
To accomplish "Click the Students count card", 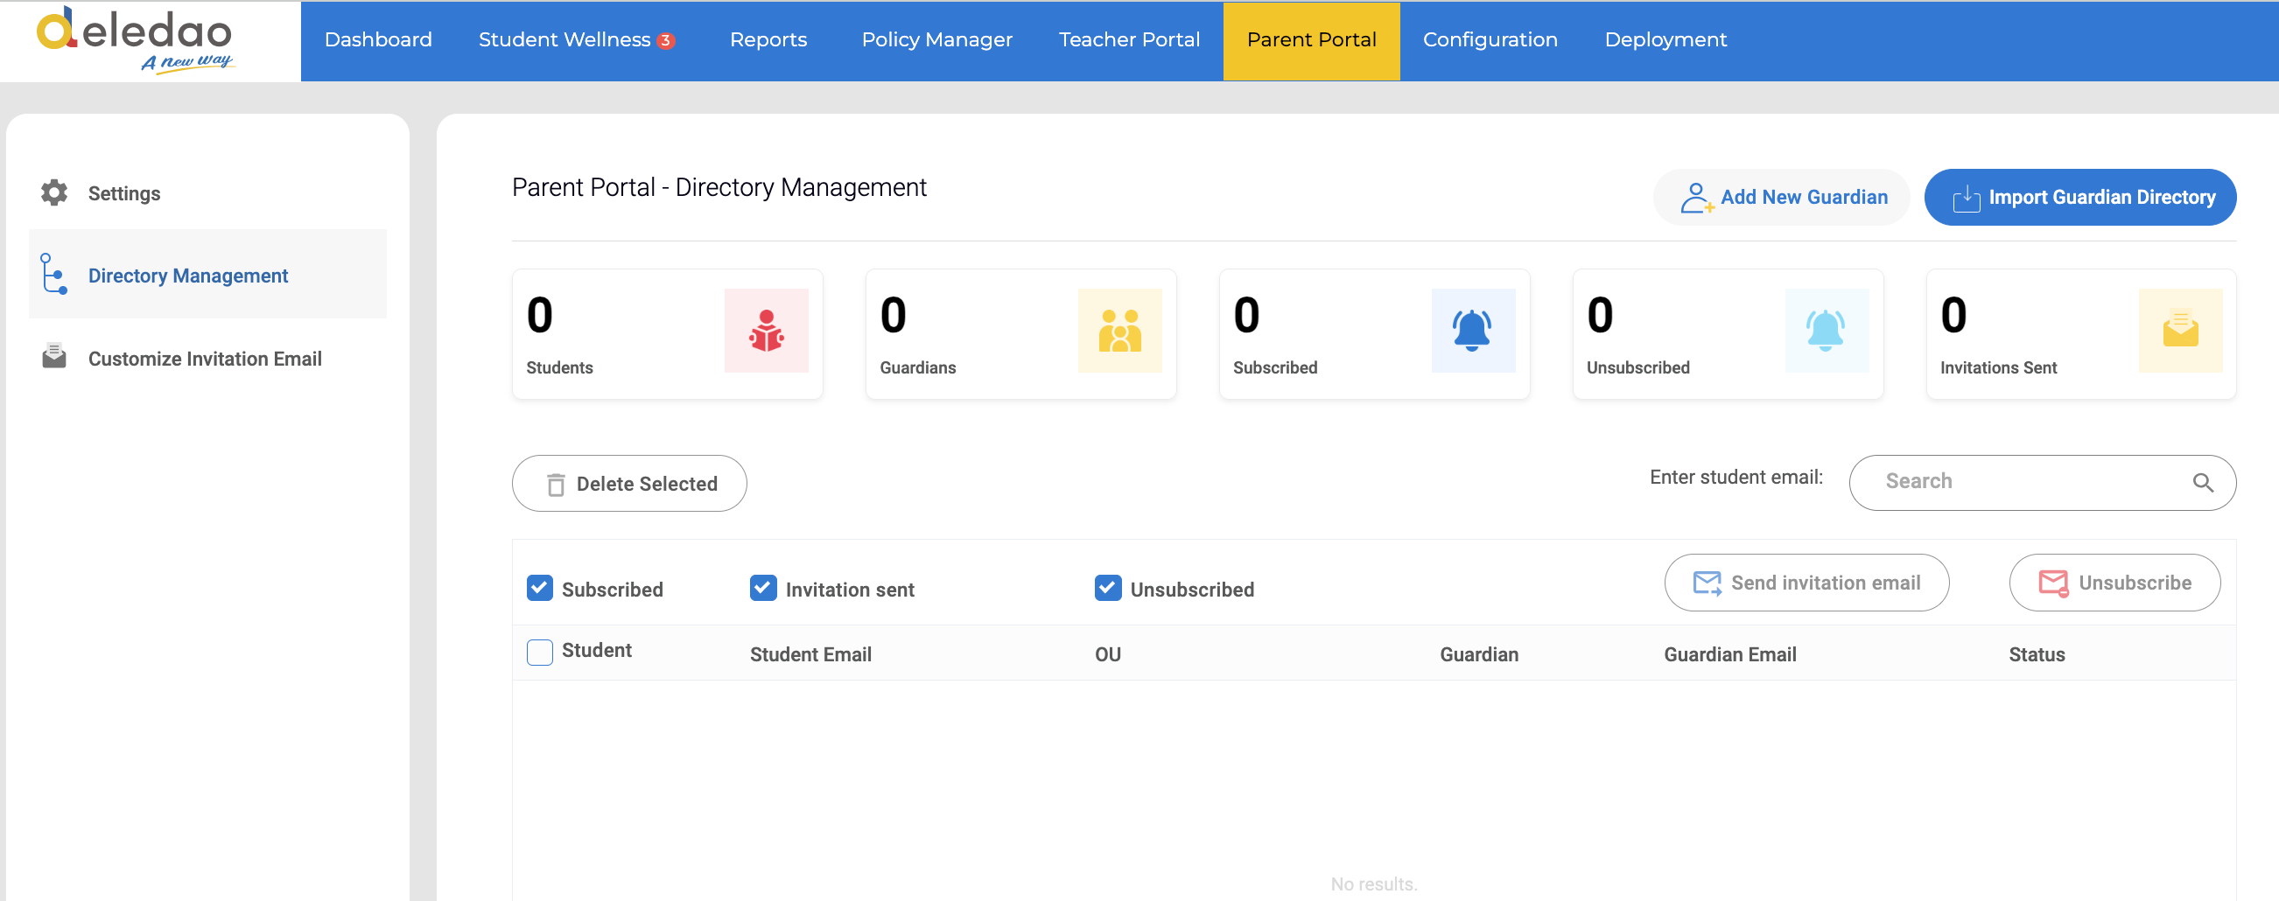I will click(x=667, y=334).
